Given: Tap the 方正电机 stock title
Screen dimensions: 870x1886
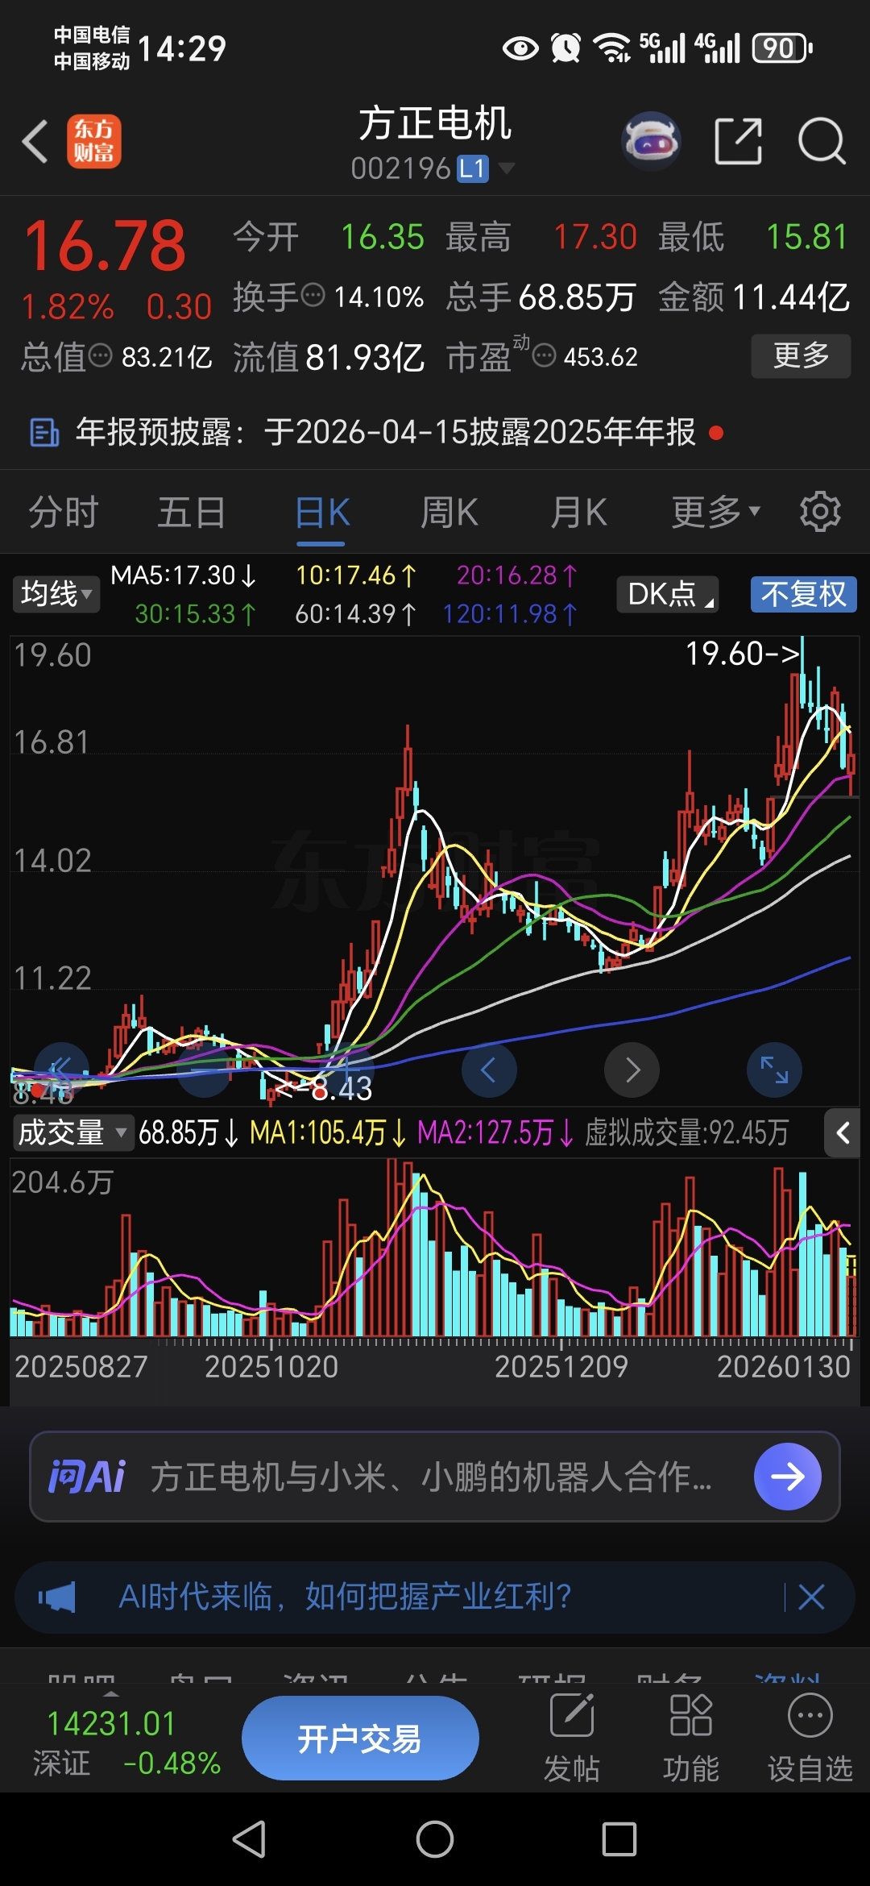Looking at the screenshot, I should (x=435, y=123).
